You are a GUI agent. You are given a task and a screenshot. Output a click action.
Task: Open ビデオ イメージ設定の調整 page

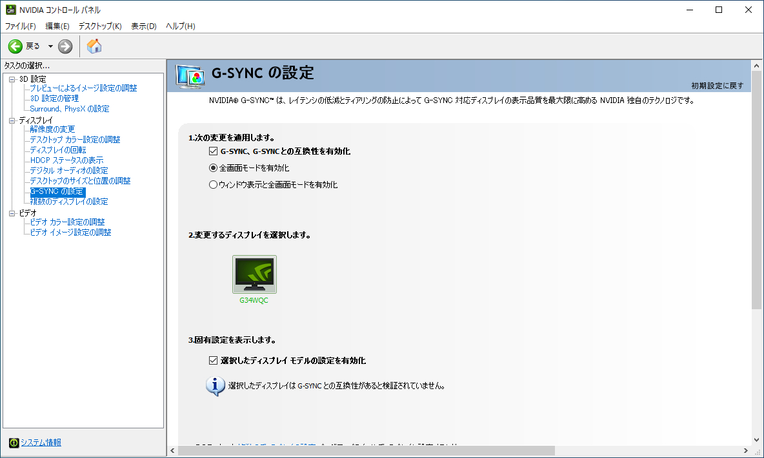[x=70, y=233]
